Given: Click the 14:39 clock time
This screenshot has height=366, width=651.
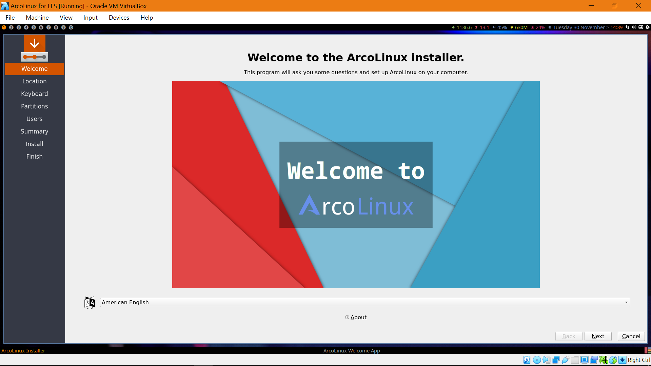Looking at the screenshot, I should pos(616,27).
